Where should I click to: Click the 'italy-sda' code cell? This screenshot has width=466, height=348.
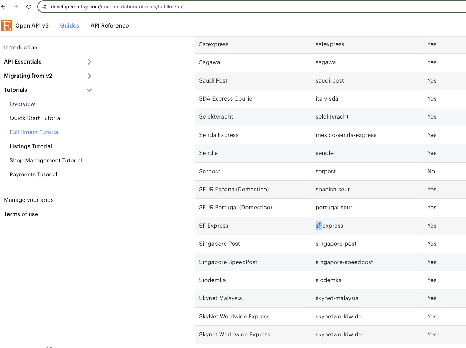367,99
